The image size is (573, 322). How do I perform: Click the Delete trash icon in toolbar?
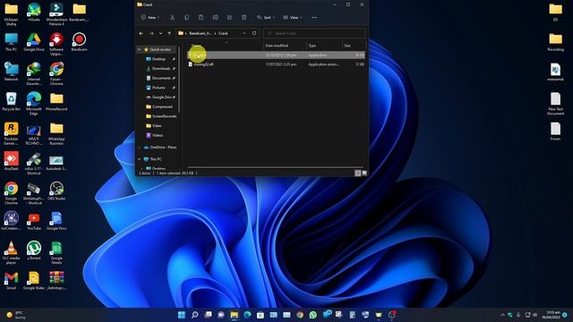coord(244,18)
